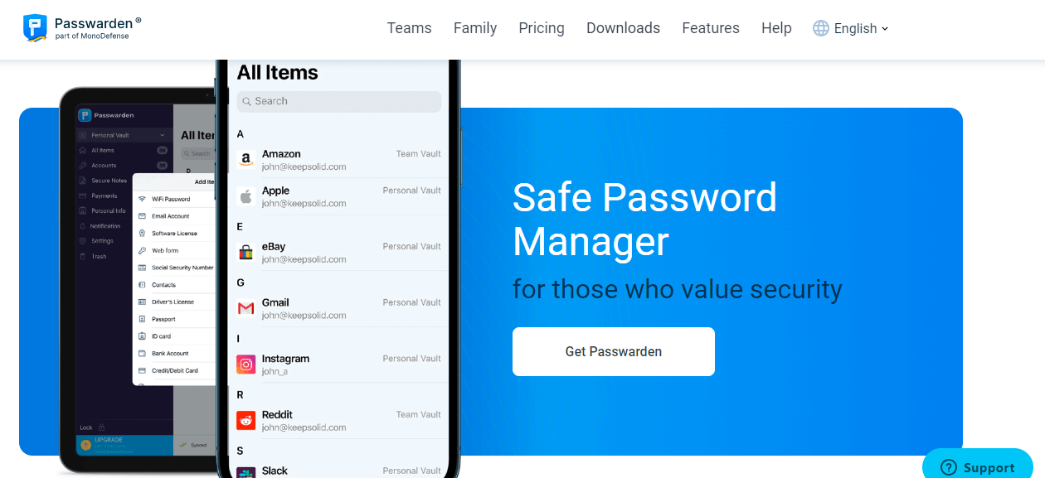Click the globe language icon
This screenshot has width=1045, height=478.
[x=821, y=28]
